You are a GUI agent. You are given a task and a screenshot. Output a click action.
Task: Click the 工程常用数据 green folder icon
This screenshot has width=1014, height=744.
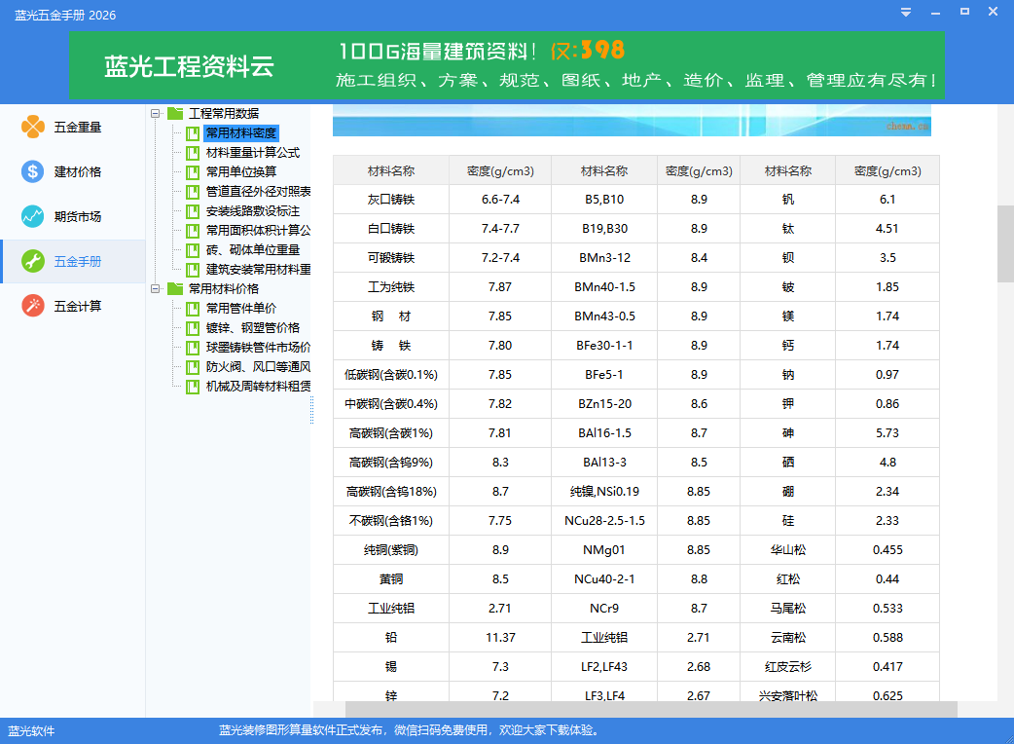pyautogui.click(x=175, y=114)
